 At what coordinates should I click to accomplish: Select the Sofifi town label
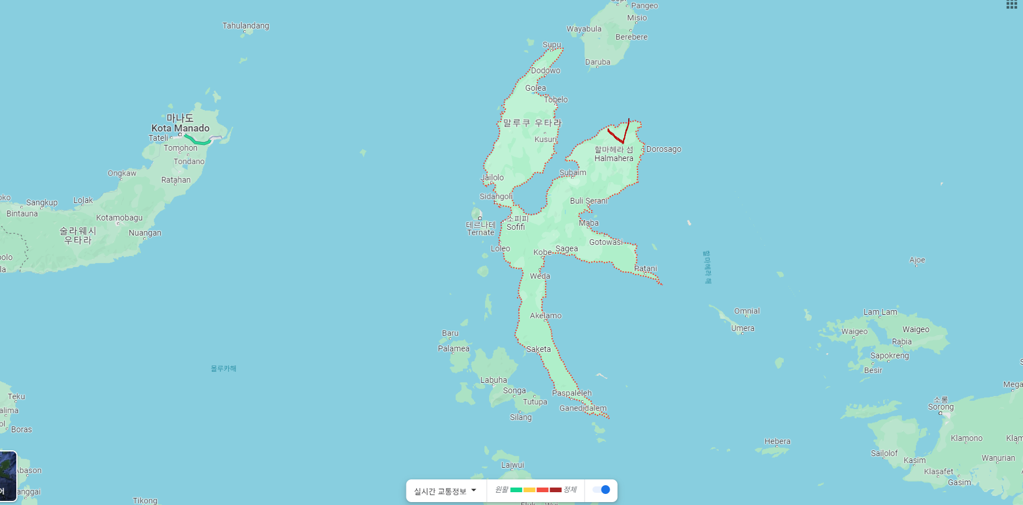tap(515, 227)
